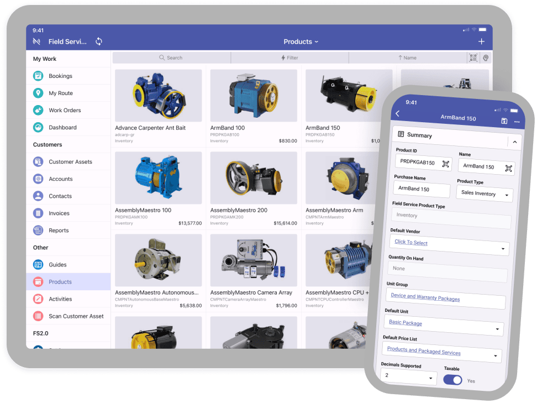Click the Search field in product list
Screen dimensions: 537x403
coord(171,57)
